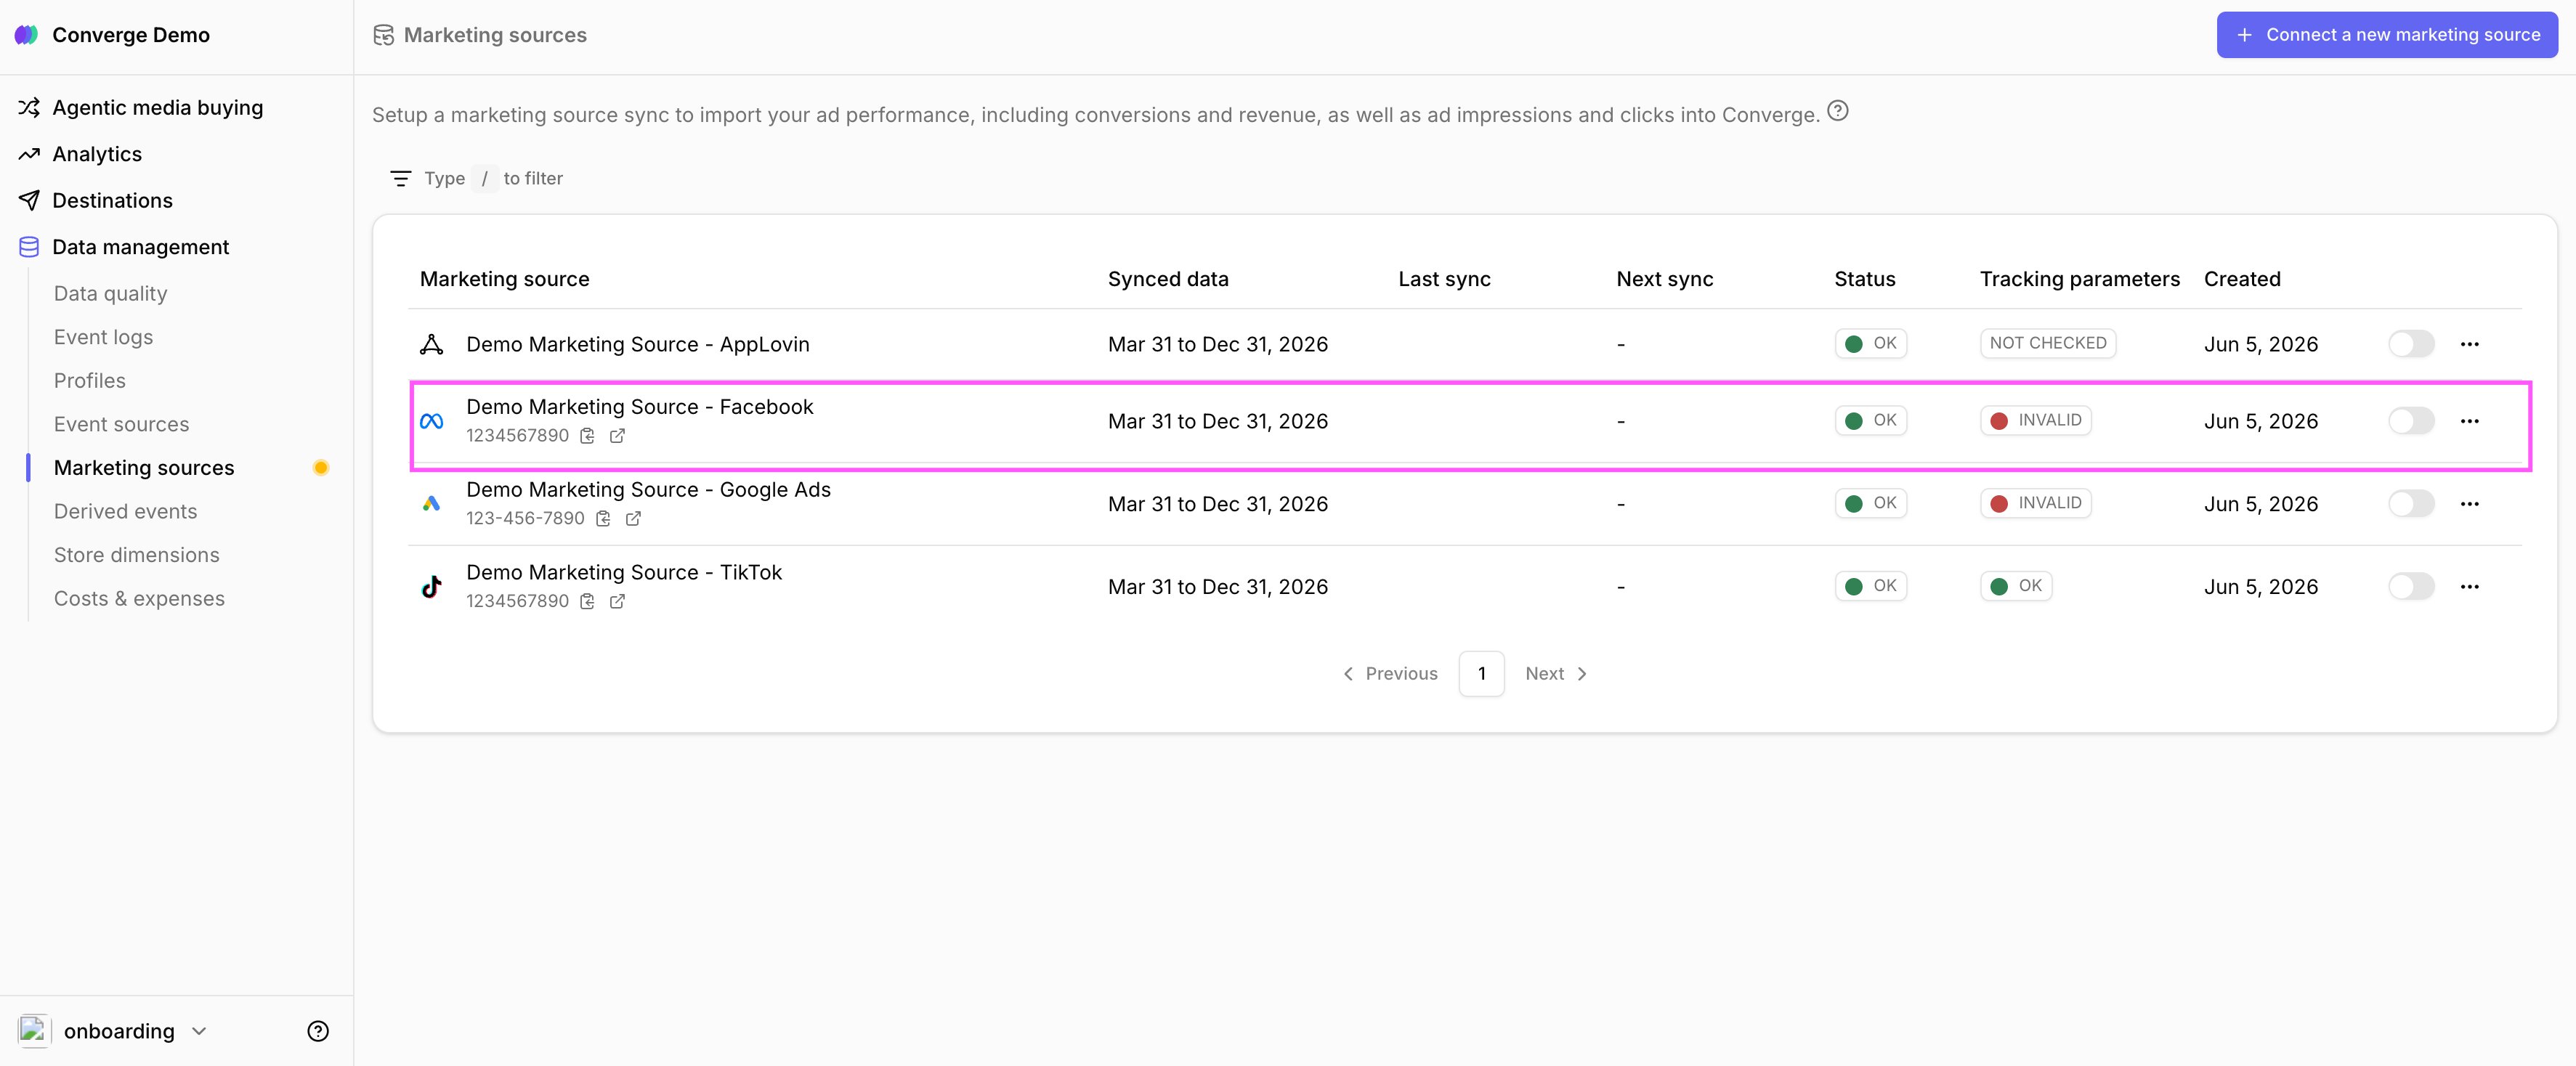The width and height of the screenshot is (2576, 1066).
Task: Enable the AppLovin marketing source toggle
Action: [x=2411, y=344]
